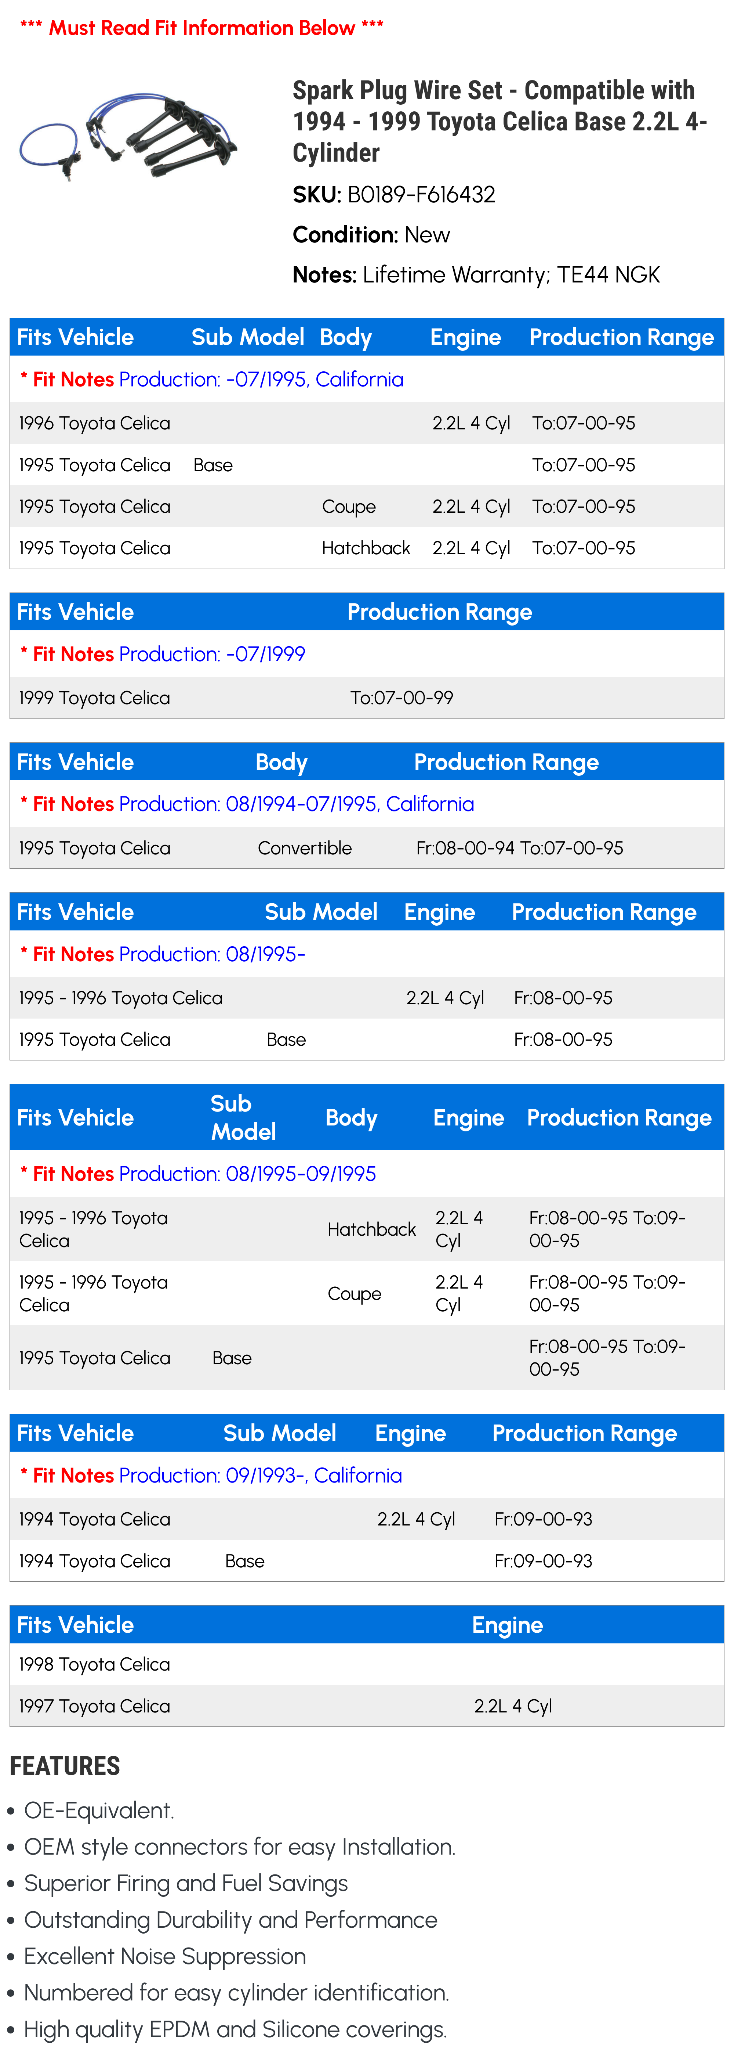Click Fit Notes Production: -07/1999
Image resolution: width=734 pixels, height=2057 pixels.
(x=163, y=654)
